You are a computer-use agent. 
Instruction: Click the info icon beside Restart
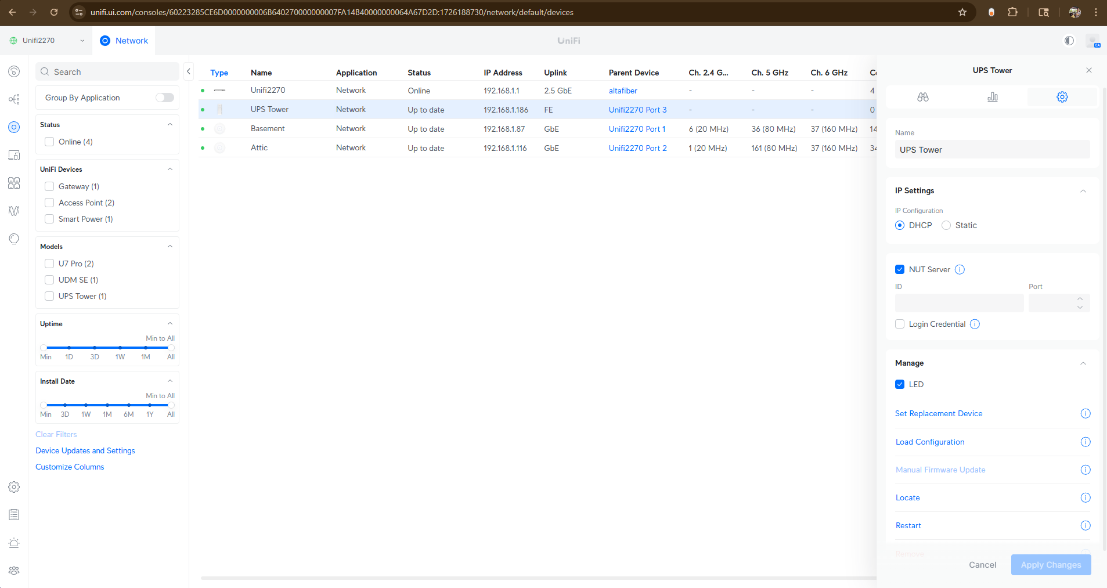(1085, 525)
